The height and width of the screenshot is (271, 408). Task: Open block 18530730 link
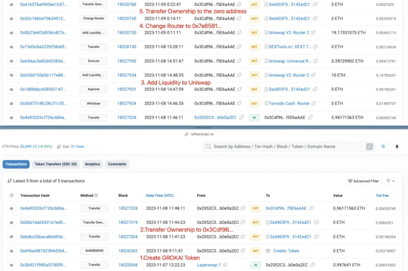click(127, 33)
